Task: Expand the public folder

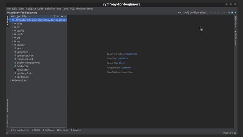Action: click(13, 34)
